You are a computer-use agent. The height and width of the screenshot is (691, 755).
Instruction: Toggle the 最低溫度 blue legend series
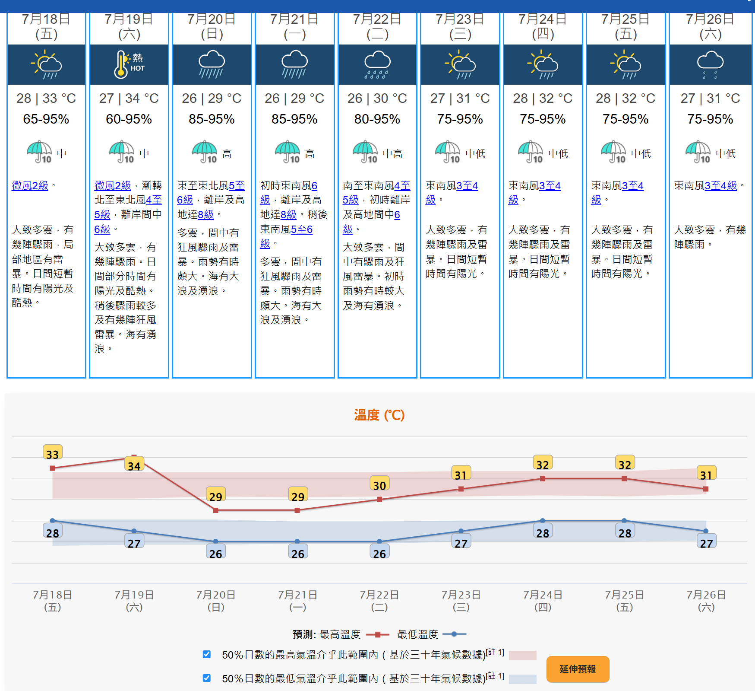(x=418, y=634)
